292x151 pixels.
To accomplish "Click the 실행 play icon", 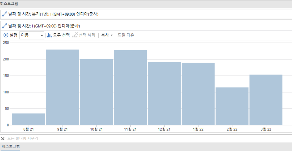I will click(x=6, y=35).
